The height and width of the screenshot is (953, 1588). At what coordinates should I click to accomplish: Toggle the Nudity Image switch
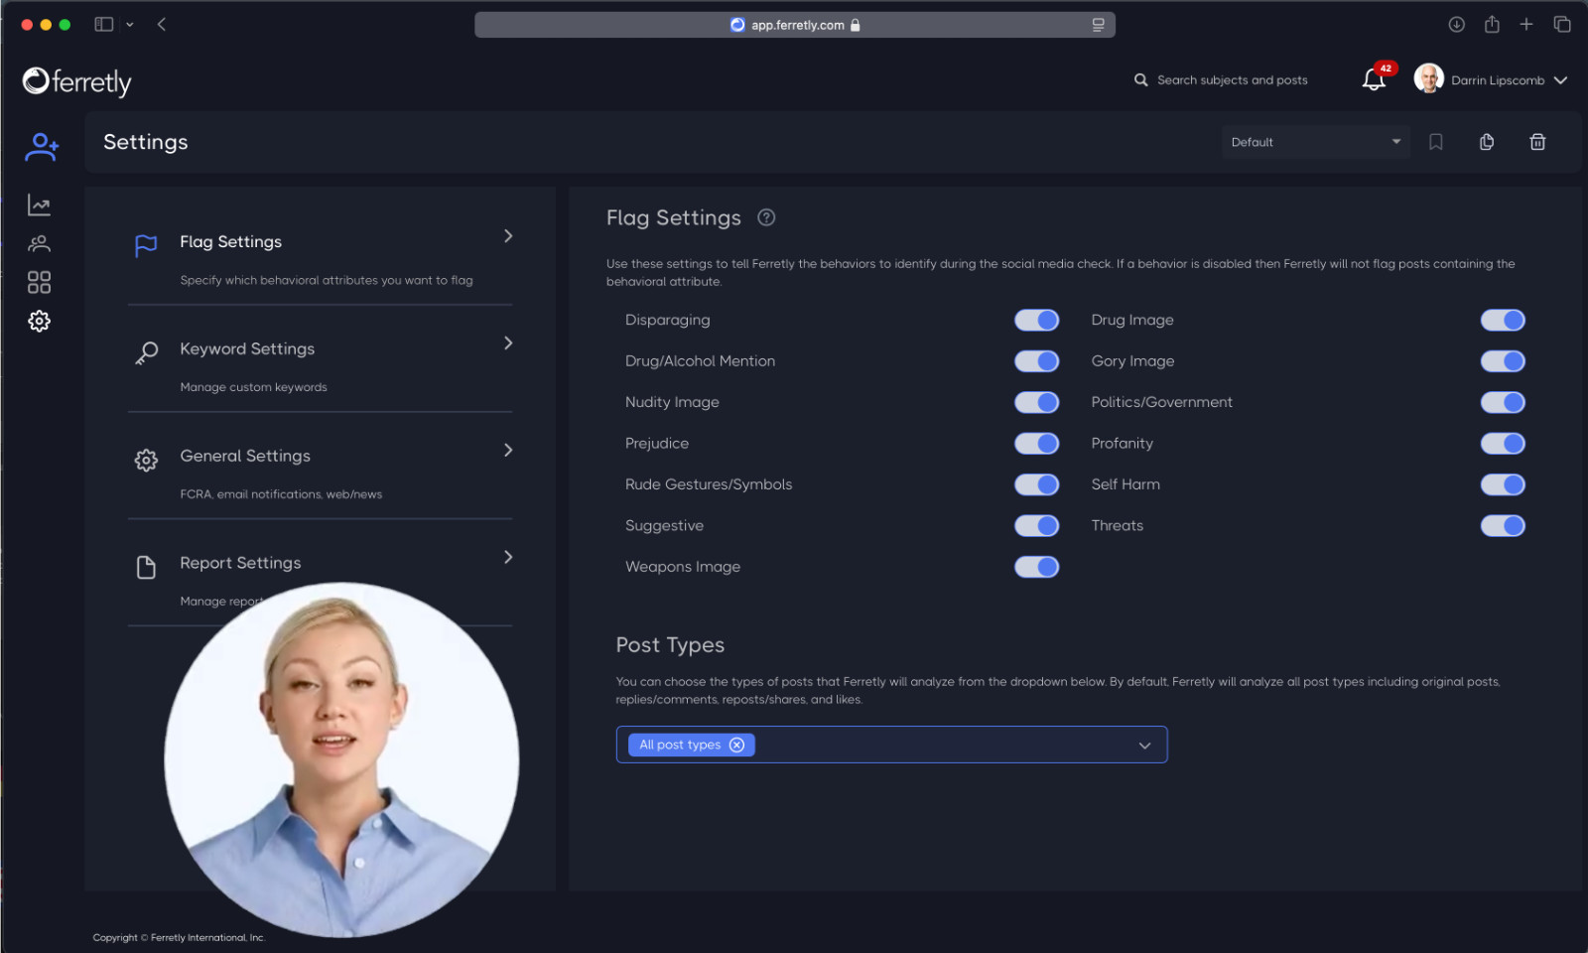tap(1036, 402)
